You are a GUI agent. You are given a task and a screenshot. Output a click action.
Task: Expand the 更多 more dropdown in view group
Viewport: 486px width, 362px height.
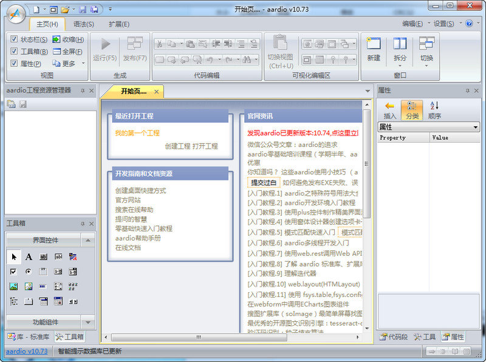pos(83,63)
